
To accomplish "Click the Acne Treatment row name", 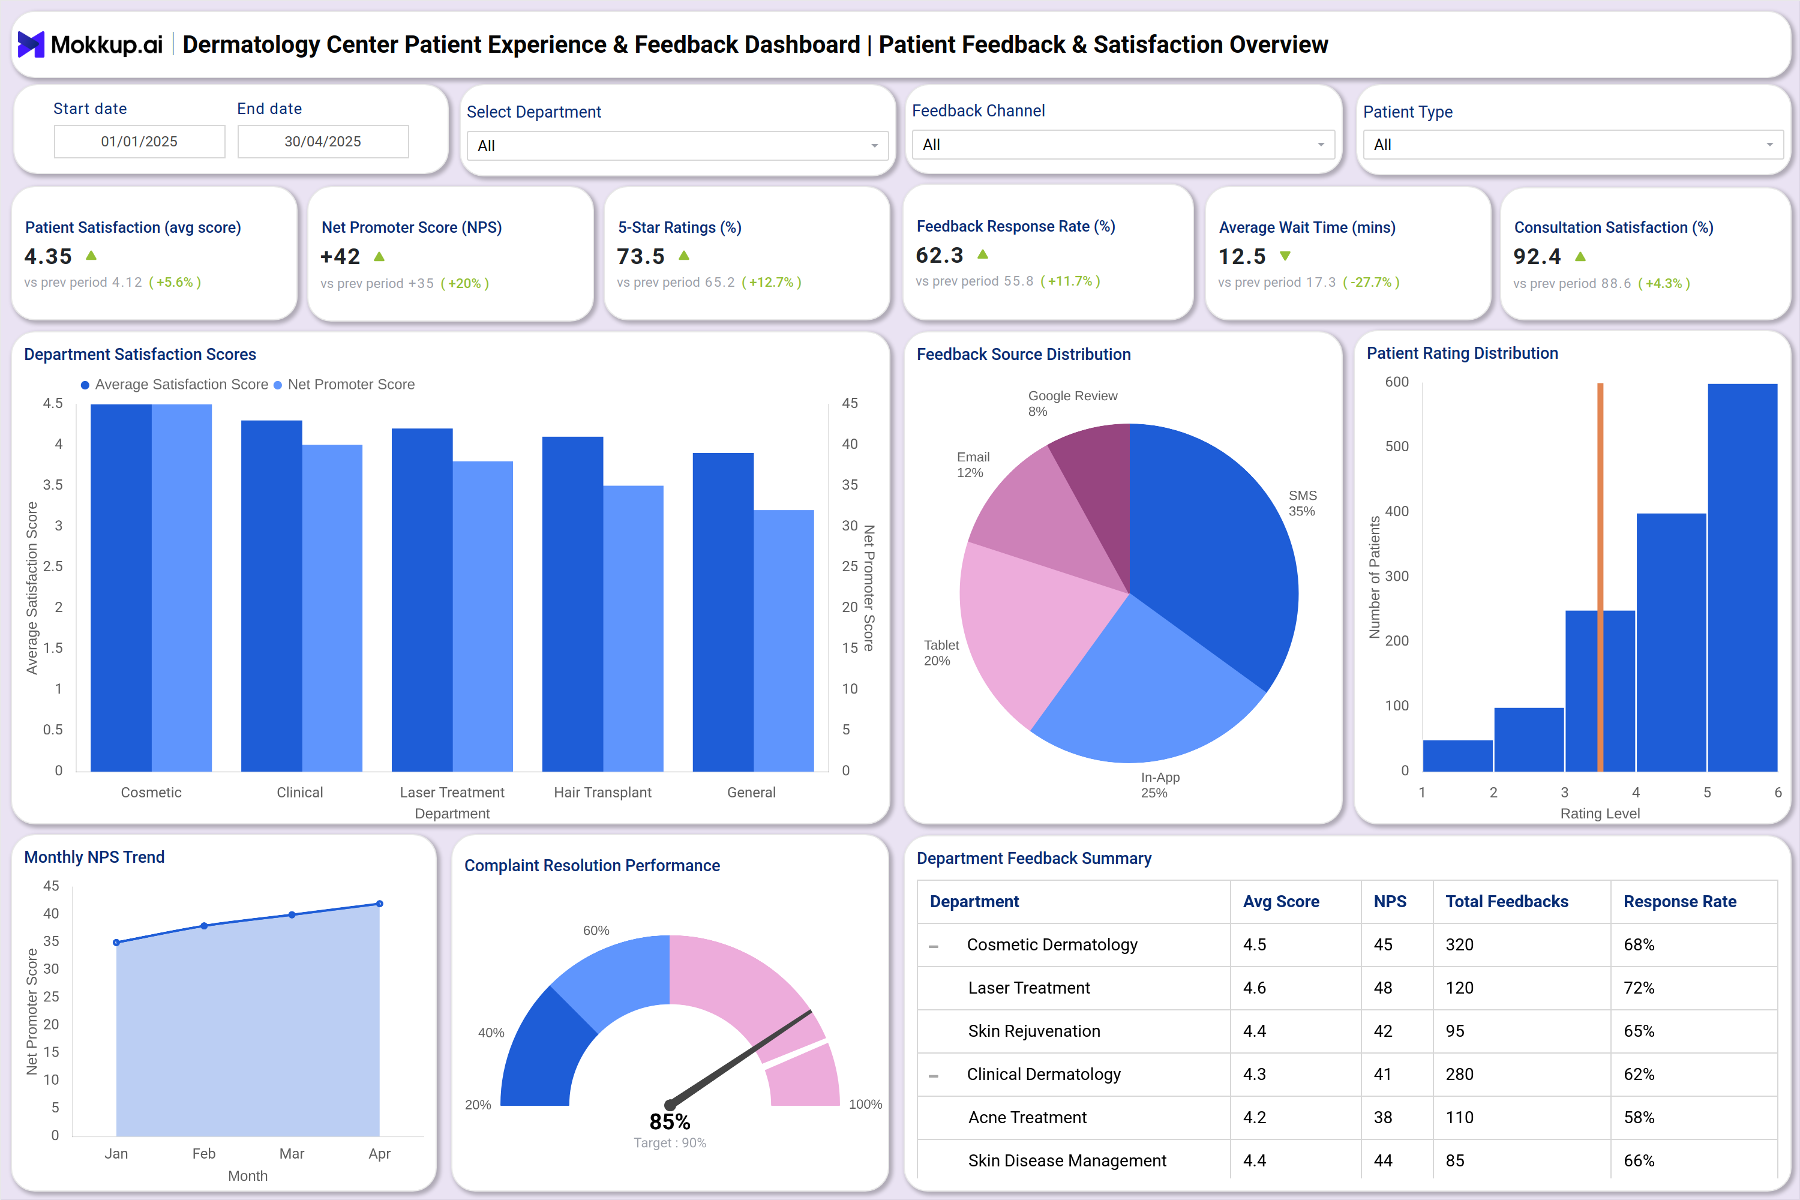I will tap(1027, 1118).
